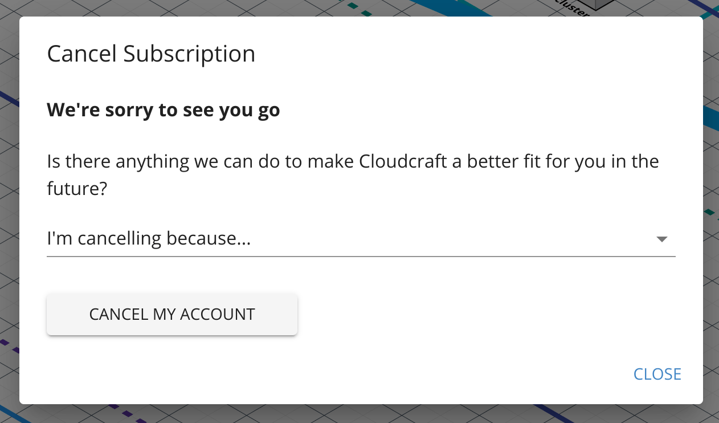The image size is (719, 423).
Task: Select the "We're sorry to see you go" heading
Action: [164, 109]
